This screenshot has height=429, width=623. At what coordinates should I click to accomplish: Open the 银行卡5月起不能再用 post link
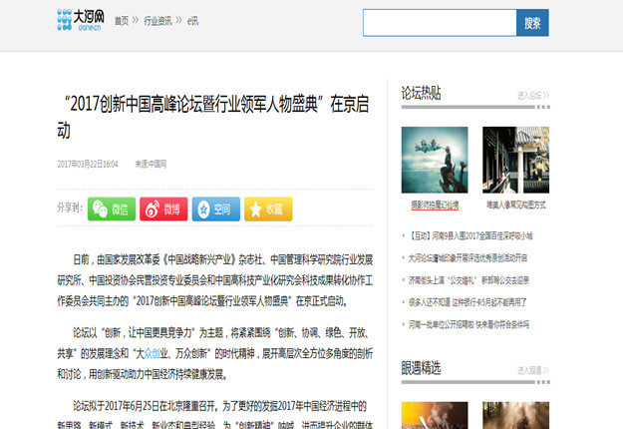click(x=467, y=302)
